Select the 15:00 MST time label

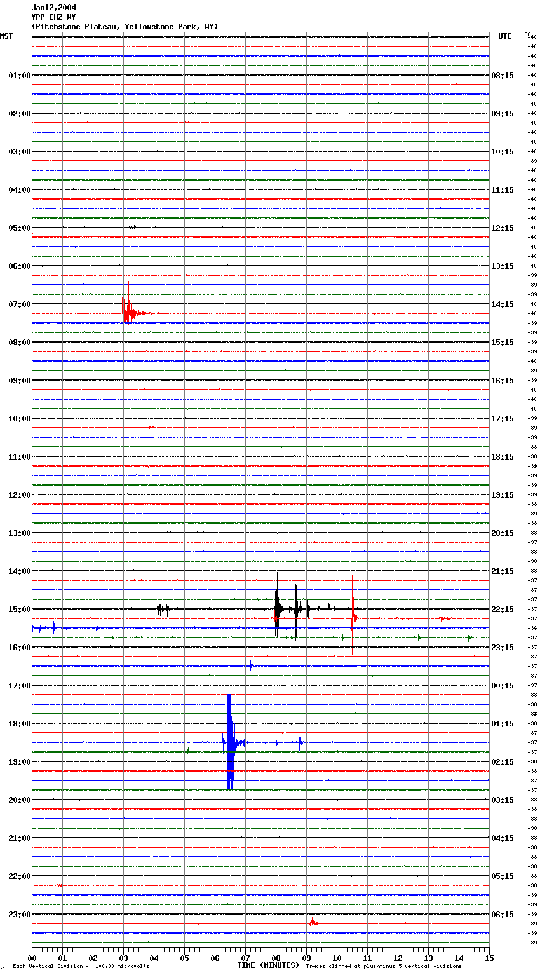(x=19, y=610)
